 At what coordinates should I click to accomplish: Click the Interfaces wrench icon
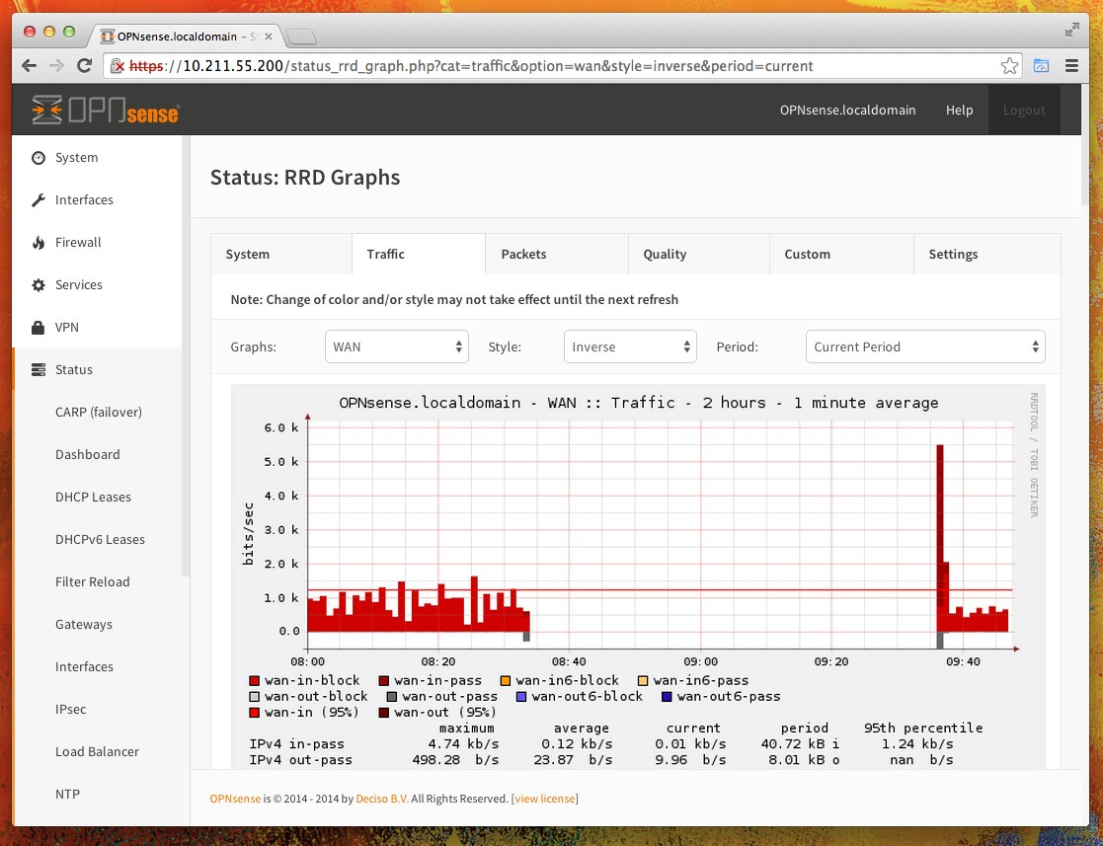click(39, 200)
